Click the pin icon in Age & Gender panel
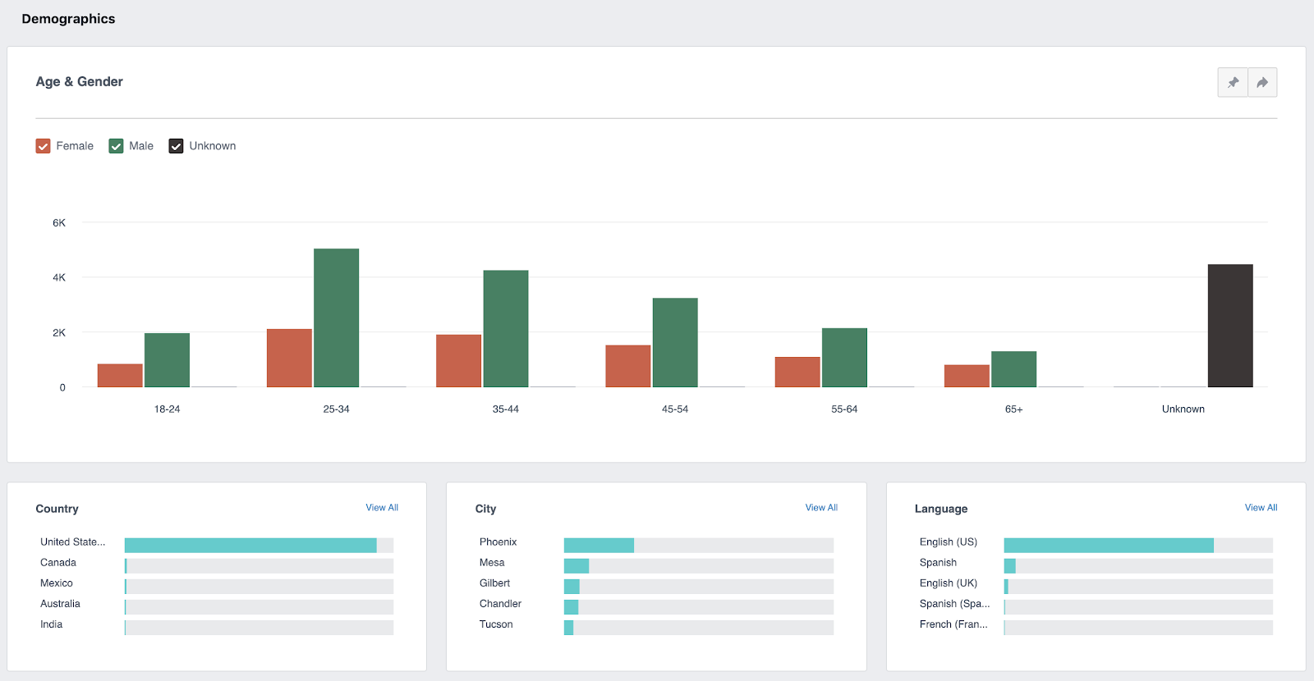The width and height of the screenshot is (1314, 681). pos(1233,82)
